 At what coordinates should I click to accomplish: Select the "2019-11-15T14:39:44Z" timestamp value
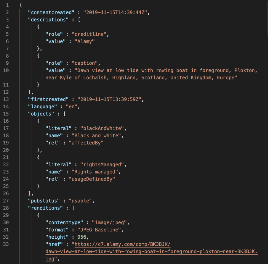click(115, 13)
